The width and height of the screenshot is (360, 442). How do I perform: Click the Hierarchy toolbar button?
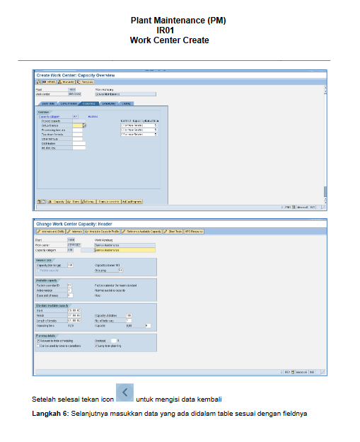pos(66,82)
